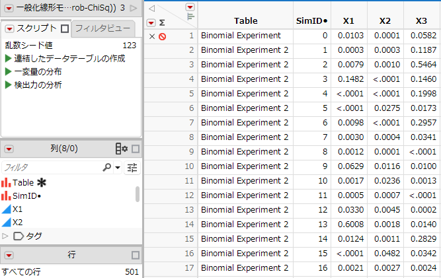Click the column settings icon in 列 panel
Screen dimensions: 441x278
click(x=122, y=149)
